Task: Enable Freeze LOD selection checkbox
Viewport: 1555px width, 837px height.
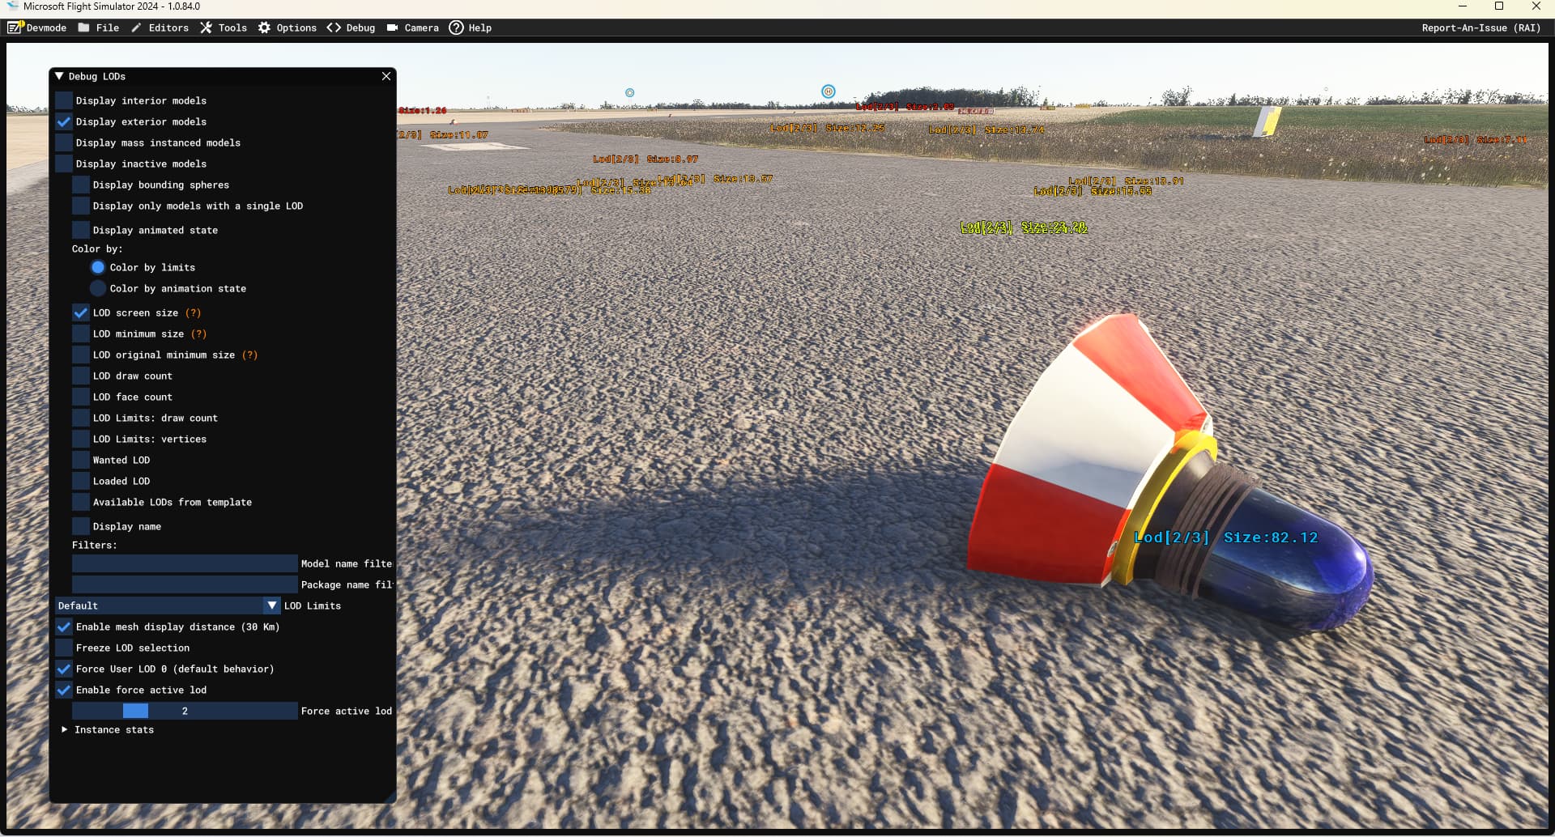Action: 64,648
